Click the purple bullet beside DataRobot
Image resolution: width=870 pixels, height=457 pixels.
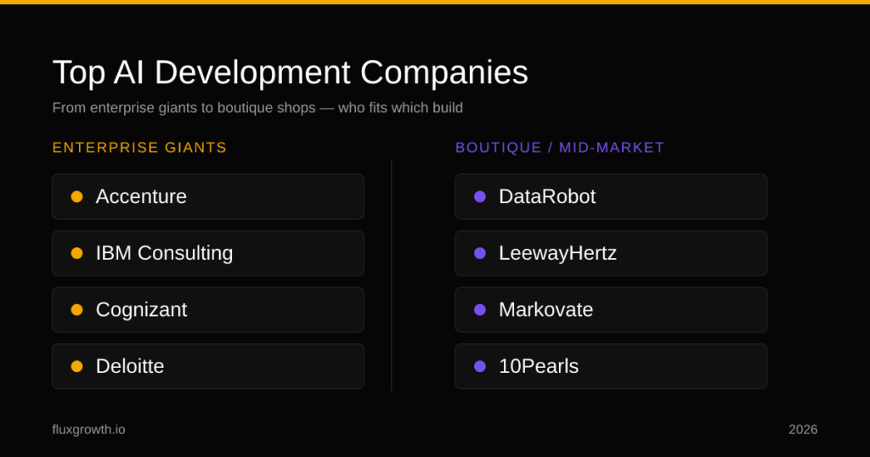[x=480, y=196]
